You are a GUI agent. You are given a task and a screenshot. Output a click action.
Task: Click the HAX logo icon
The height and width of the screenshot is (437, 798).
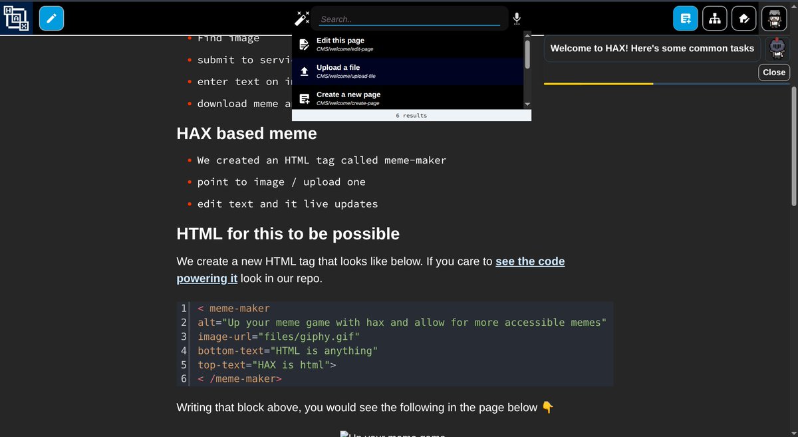click(16, 18)
